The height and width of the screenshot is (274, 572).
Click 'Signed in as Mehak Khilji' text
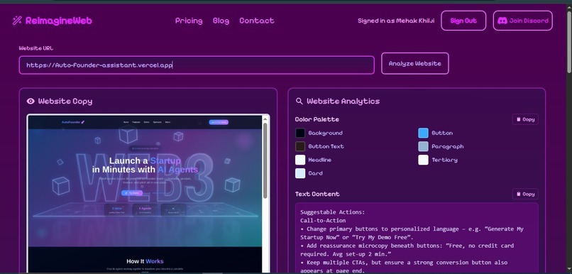(396, 21)
